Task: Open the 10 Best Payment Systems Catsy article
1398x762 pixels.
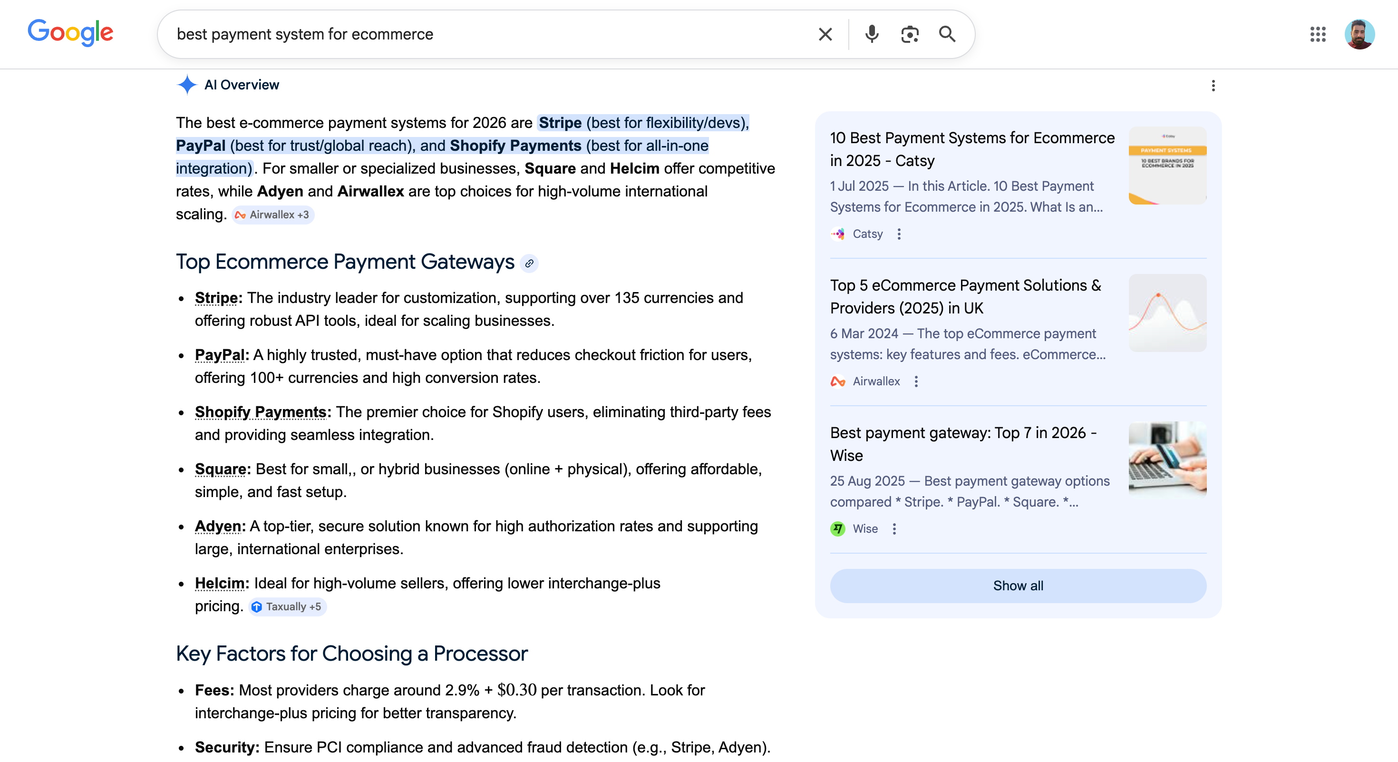Action: click(x=971, y=149)
